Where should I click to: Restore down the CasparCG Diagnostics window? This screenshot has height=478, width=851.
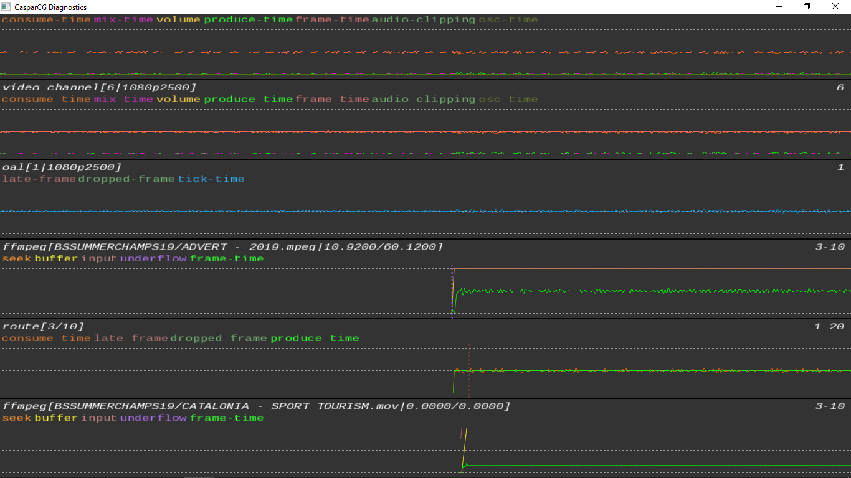click(x=807, y=7)
